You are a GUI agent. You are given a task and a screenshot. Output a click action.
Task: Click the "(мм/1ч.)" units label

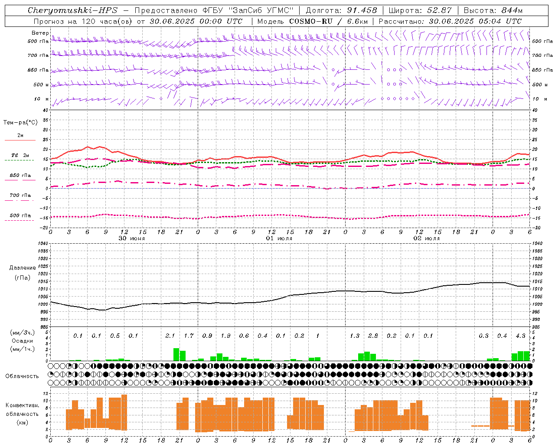click(22, 349)
